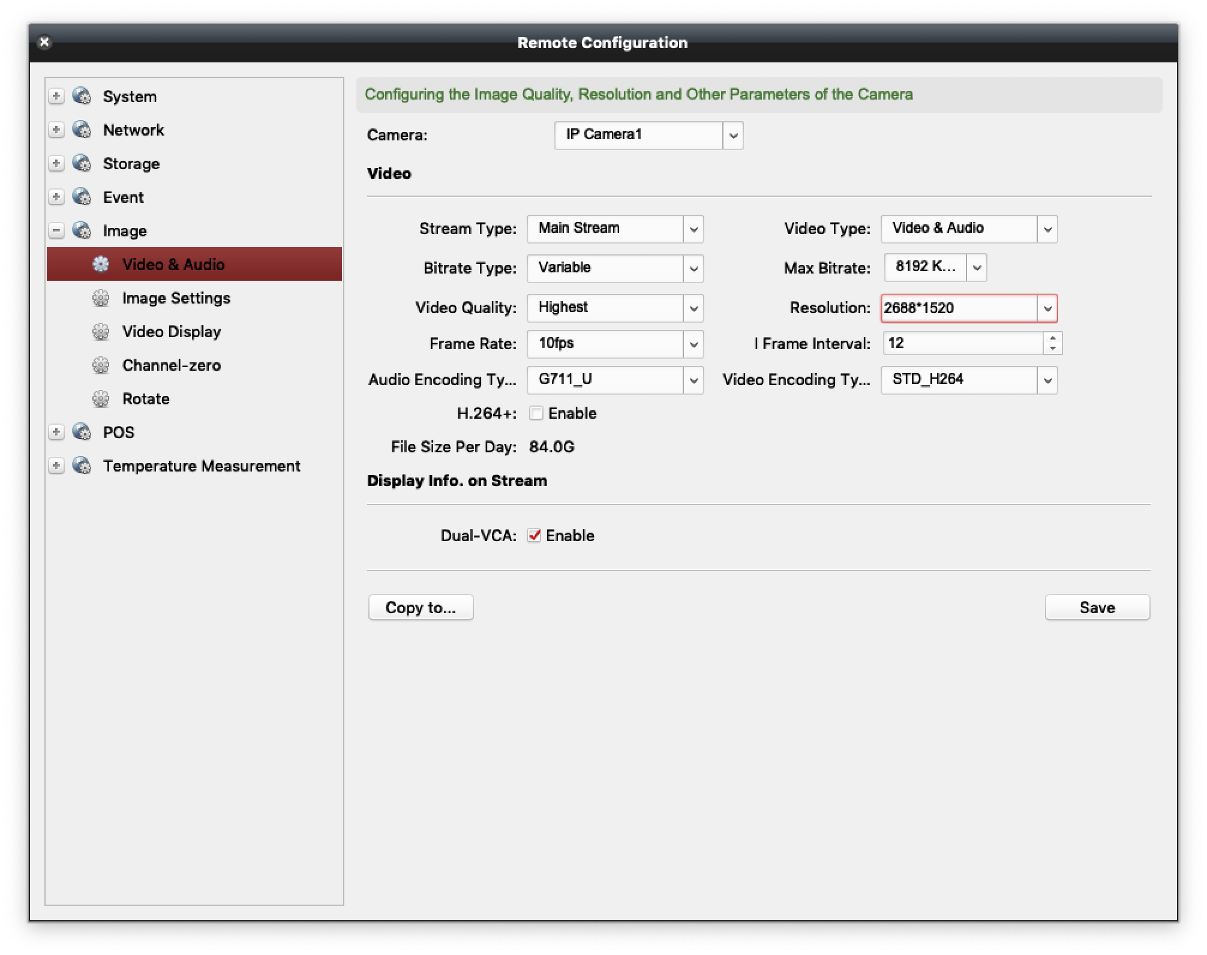Click the gear icon next to Image Settings

point(101,298)
